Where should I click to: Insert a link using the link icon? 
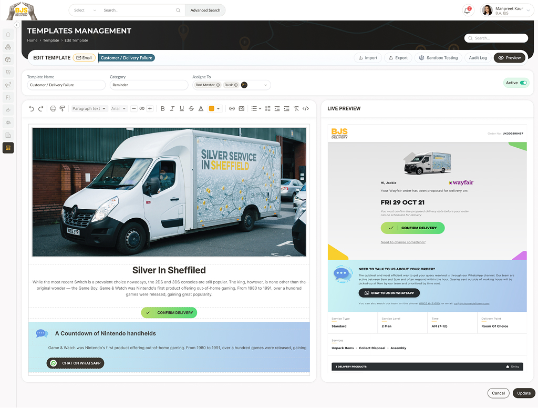pyautogui.click(x=232, y=109)
